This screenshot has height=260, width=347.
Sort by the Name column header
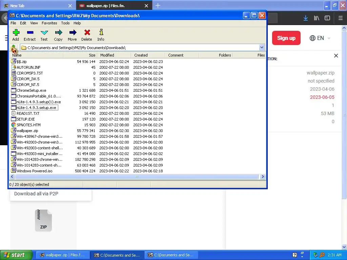tap(37, 55)
